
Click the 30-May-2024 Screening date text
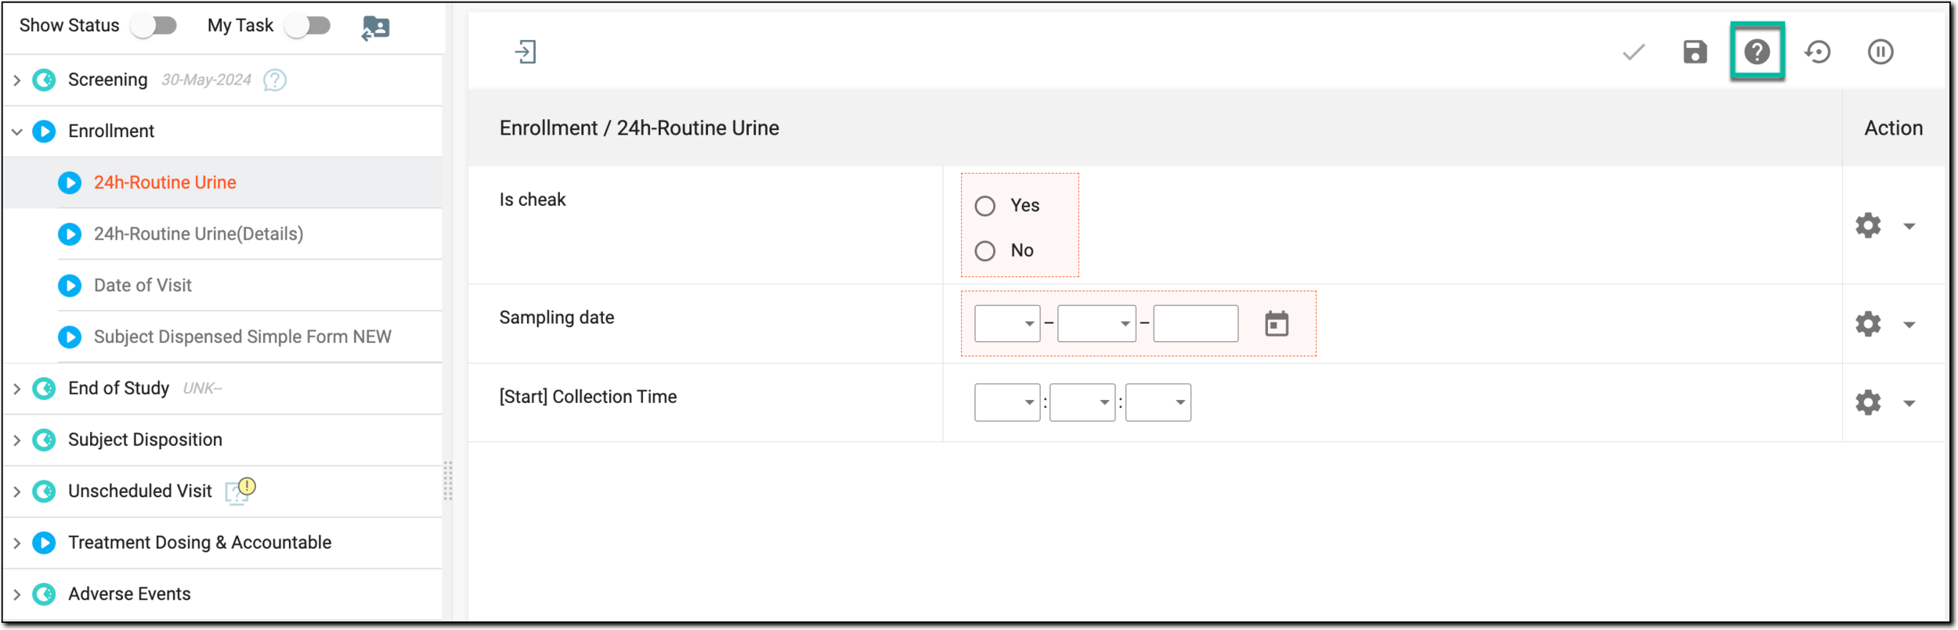(206, 80)
